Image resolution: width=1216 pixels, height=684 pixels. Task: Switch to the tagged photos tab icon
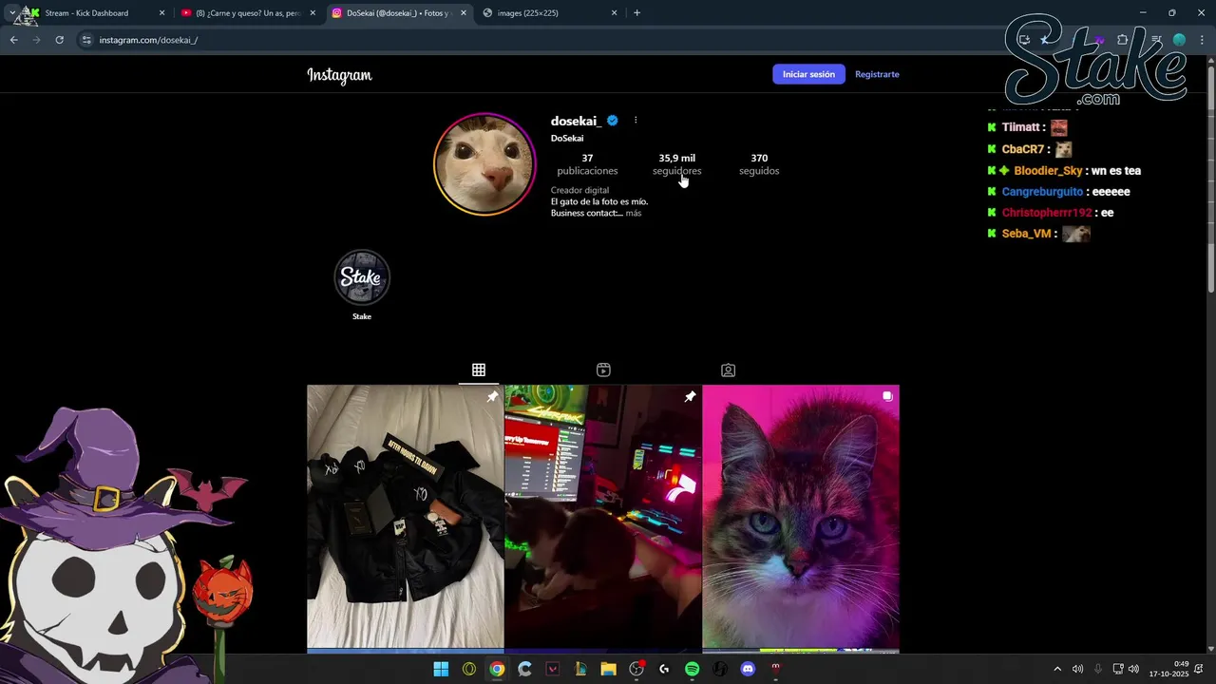click(x=728, y=370)
